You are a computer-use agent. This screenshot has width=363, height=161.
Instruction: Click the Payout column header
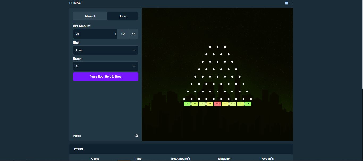(x=267, y=159)
